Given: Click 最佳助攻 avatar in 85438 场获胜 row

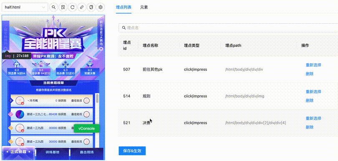Looking at the screenshot, I should [x=86, y=114].
